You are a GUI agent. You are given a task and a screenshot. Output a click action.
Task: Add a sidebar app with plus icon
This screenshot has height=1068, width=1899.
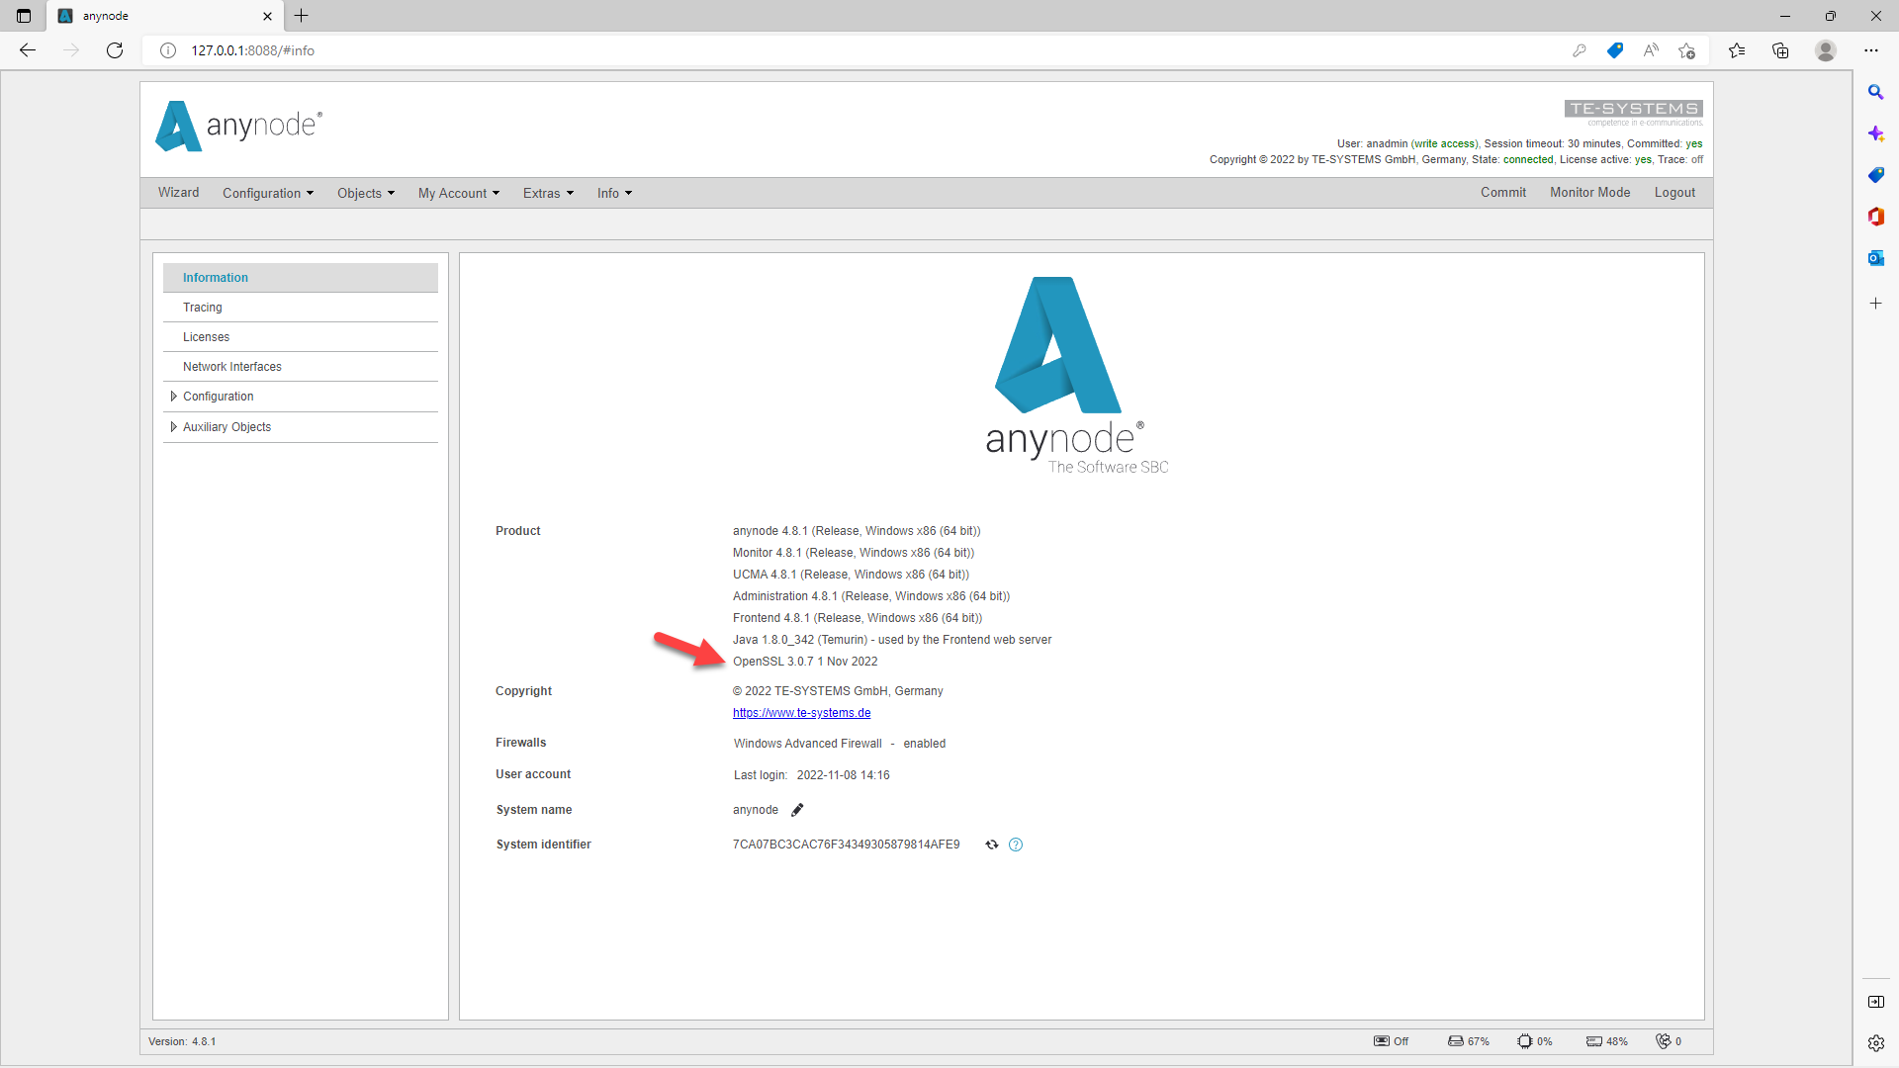(x=1875, y=304)
